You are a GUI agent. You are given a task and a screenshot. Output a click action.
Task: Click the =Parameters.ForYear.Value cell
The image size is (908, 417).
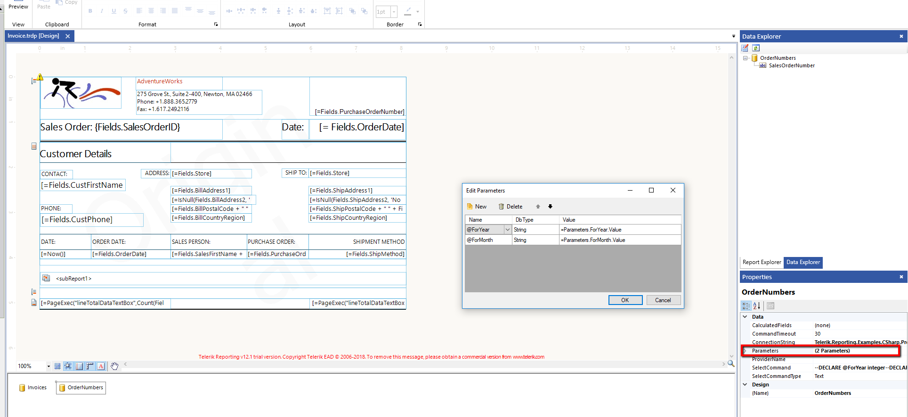point(620,230)
